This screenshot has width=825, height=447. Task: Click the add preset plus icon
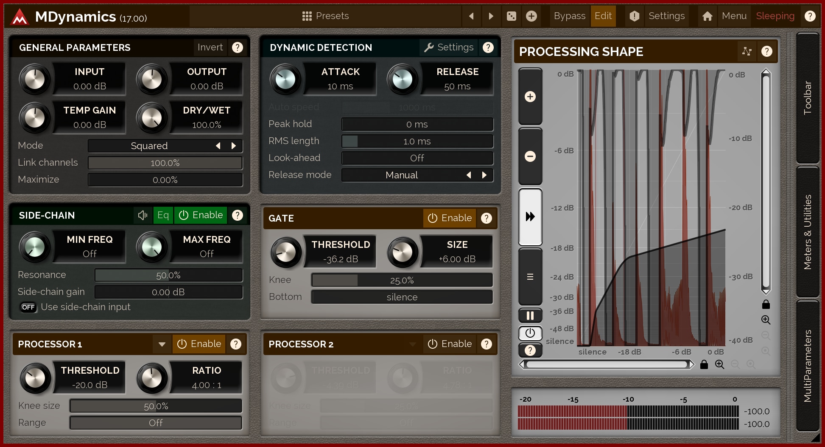pos(531,16)
